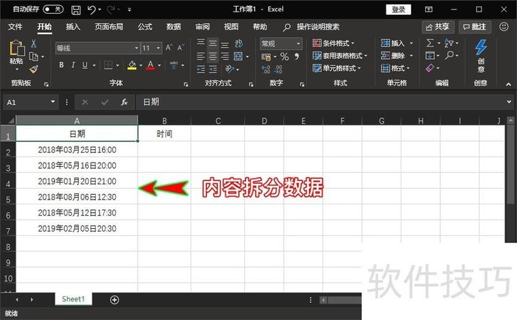Toggle Bold formatting
The height and width of the screenshot is (320, 517).
(61, 65)
